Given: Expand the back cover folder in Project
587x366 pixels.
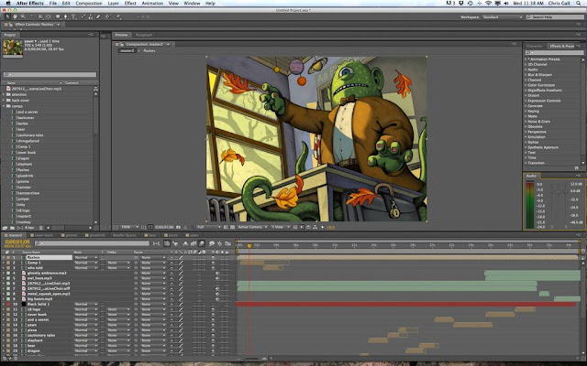Looking at the screenshot, I should 4,101.
